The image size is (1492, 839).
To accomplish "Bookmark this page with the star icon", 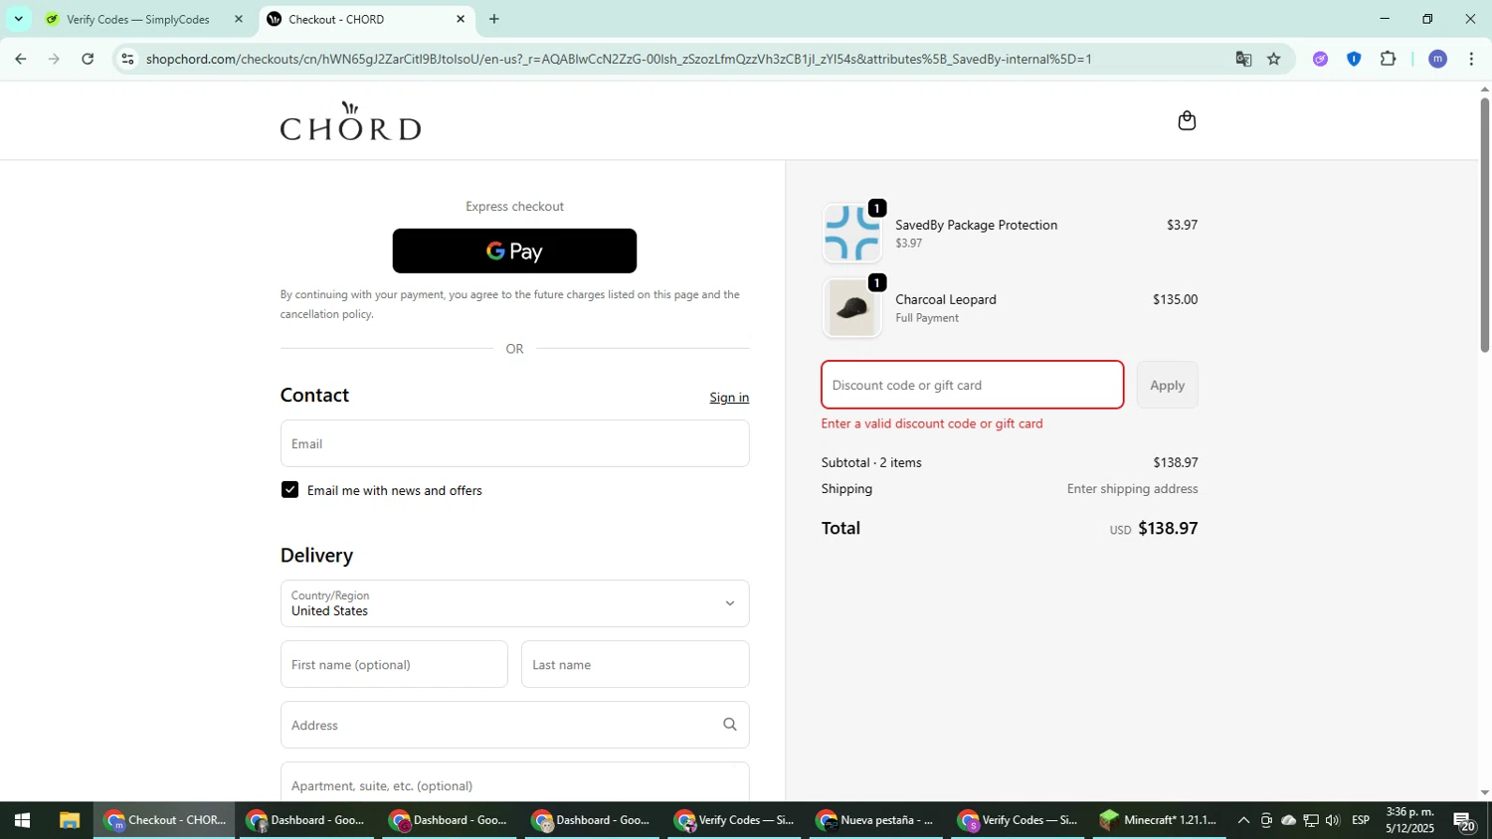I will click(x=1274, y=59).
